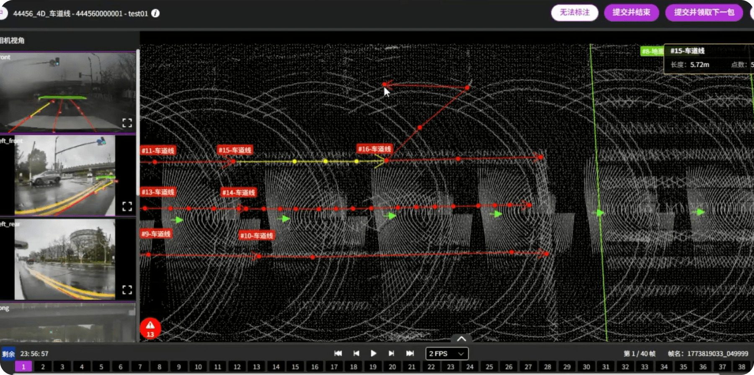Jump to the first frame

tap(338, 354)
